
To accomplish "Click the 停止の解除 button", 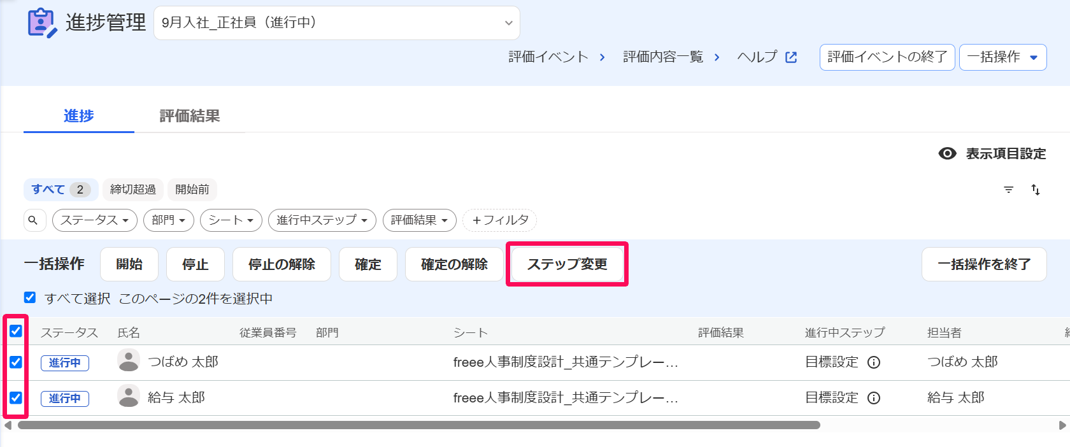I will pyautogui.click(x=282, y=264).
